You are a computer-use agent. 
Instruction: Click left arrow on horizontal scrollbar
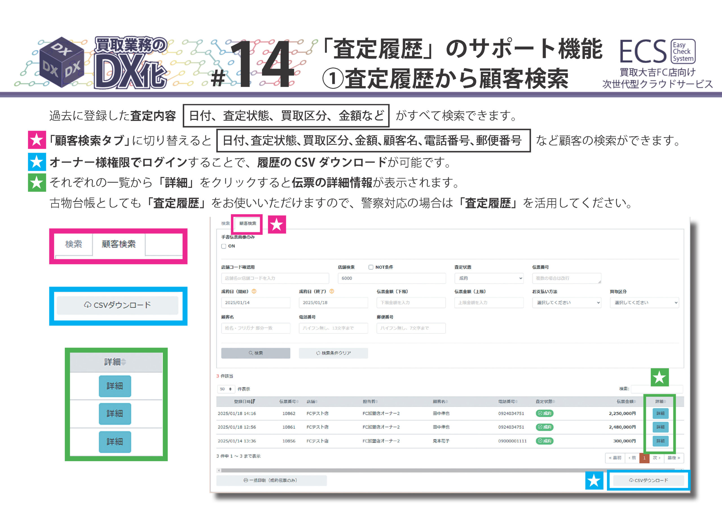(x=219, y=470)
